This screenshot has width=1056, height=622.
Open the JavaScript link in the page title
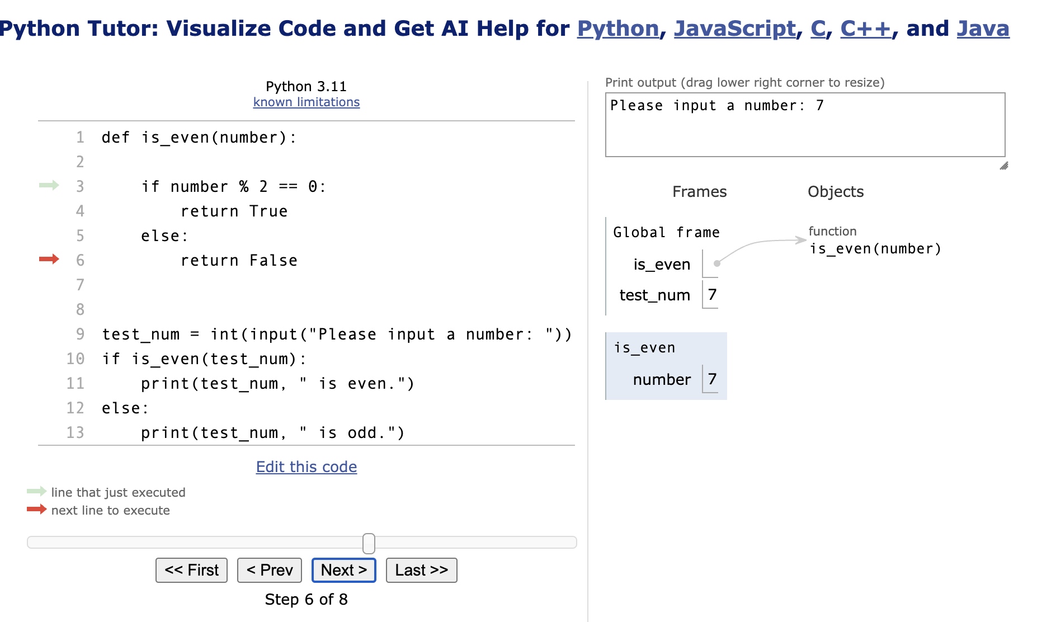pyautogui.click(x=735, y=29)
